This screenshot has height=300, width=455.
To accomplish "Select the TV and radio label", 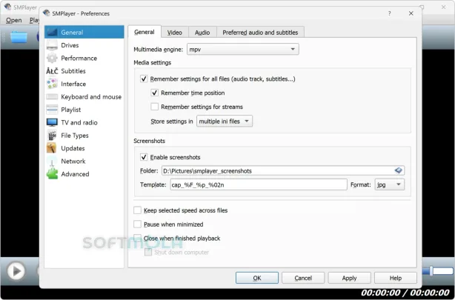I will 79,122.
